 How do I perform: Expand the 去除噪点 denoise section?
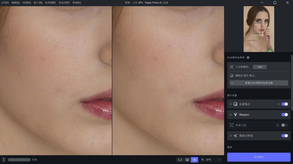click(231, 104)
